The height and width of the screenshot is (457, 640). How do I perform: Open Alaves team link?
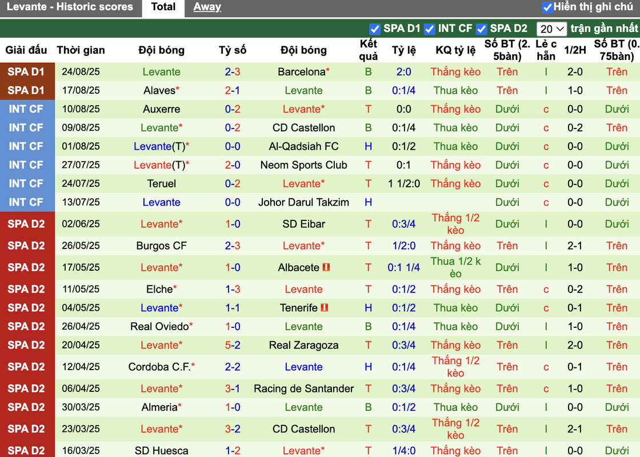[x=159, y=90]
